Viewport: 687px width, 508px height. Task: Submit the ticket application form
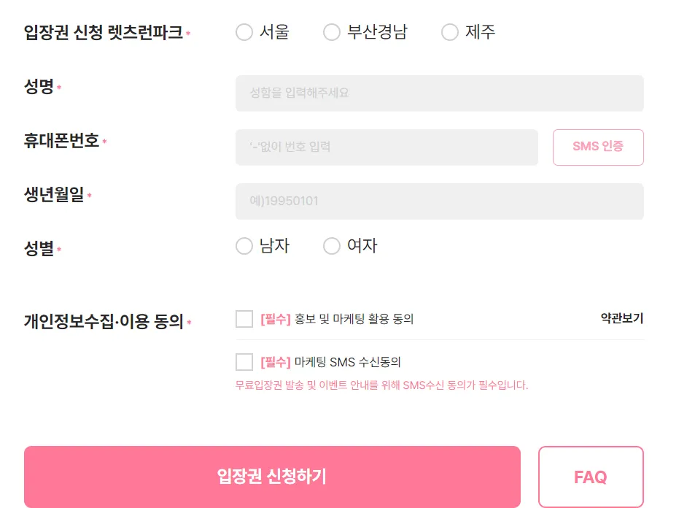pos(272,477)
